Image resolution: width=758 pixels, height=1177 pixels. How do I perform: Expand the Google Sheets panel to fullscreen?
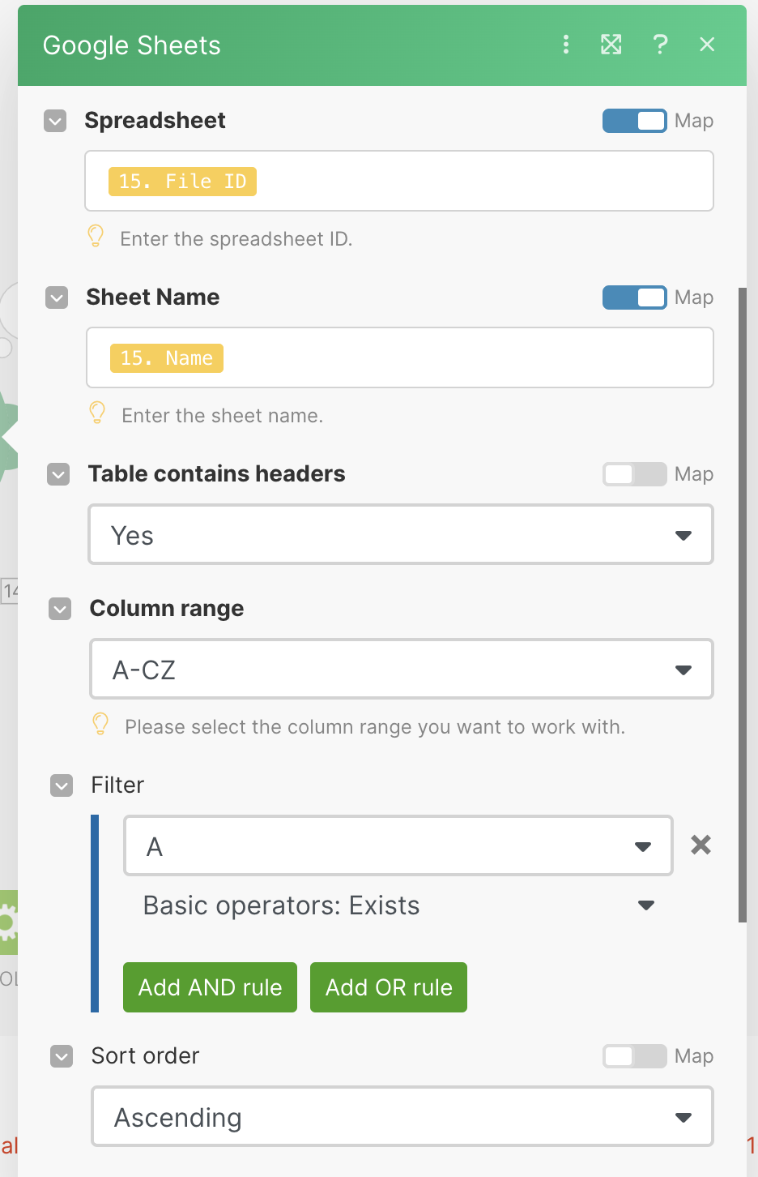611,45
